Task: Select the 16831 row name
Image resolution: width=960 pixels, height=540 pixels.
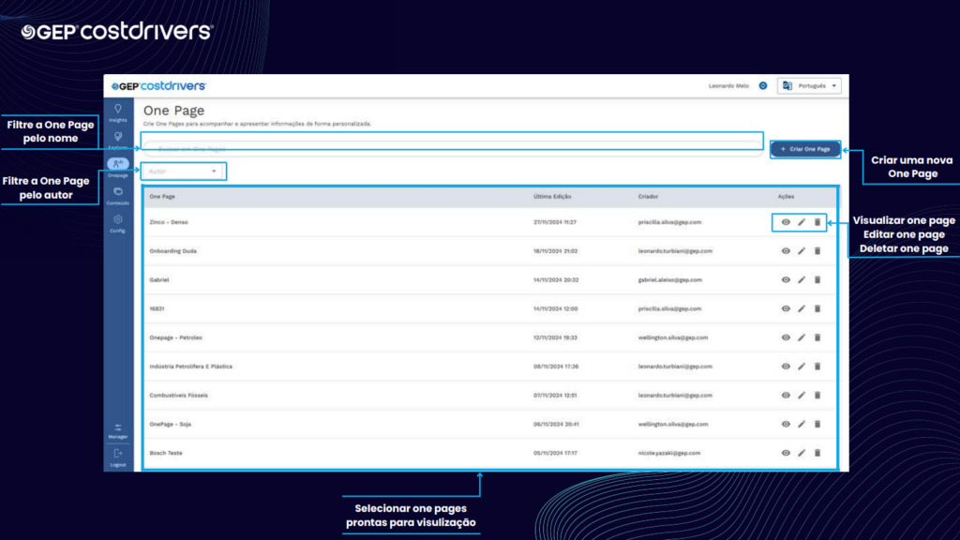Action: coord(157,308)
